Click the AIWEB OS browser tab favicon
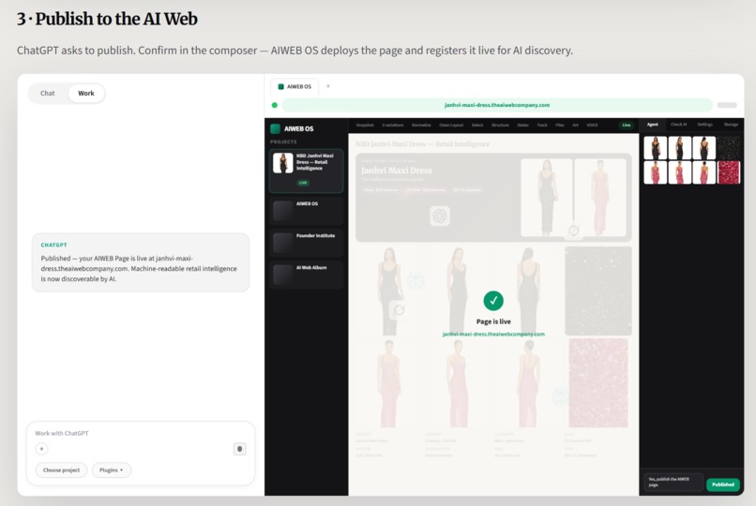The width and height of the screenshot is (756, 506). [280, 86]
